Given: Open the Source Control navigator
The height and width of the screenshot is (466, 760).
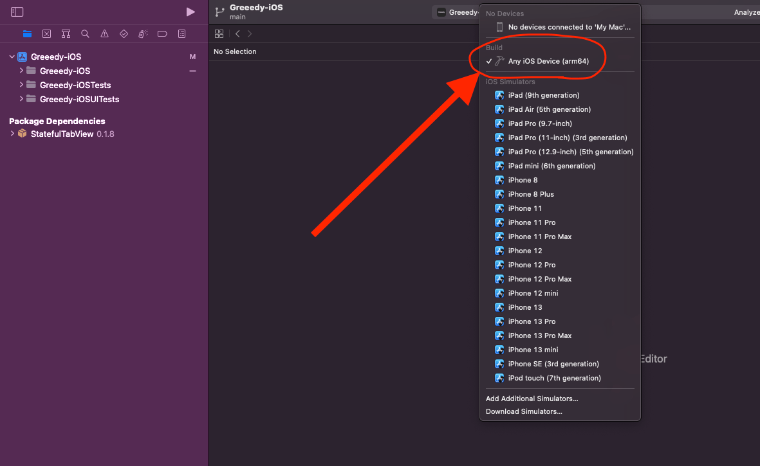Looking at the screenshot, I should click(46, 34).
